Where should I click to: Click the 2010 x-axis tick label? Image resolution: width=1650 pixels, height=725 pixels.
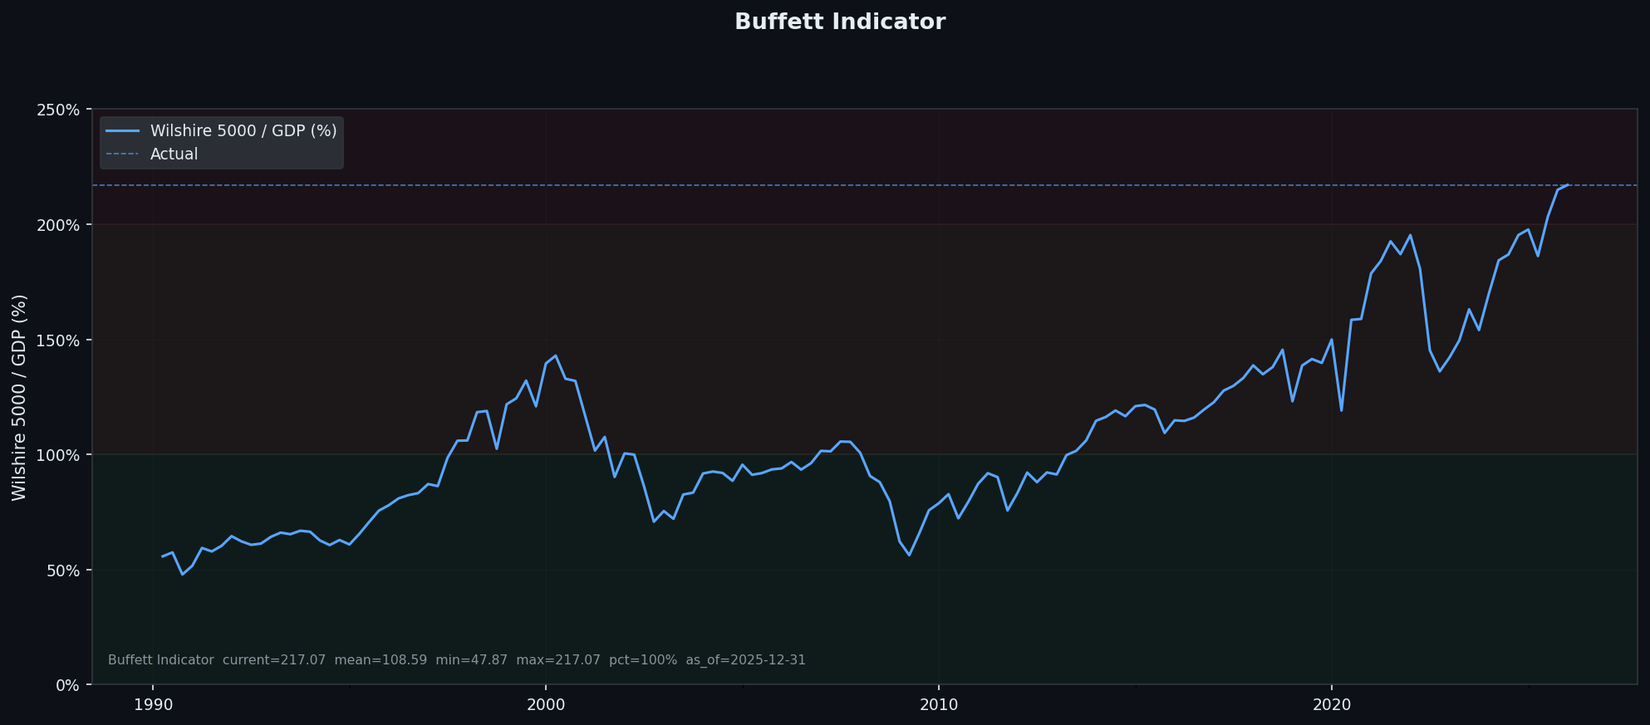[939, 705]
